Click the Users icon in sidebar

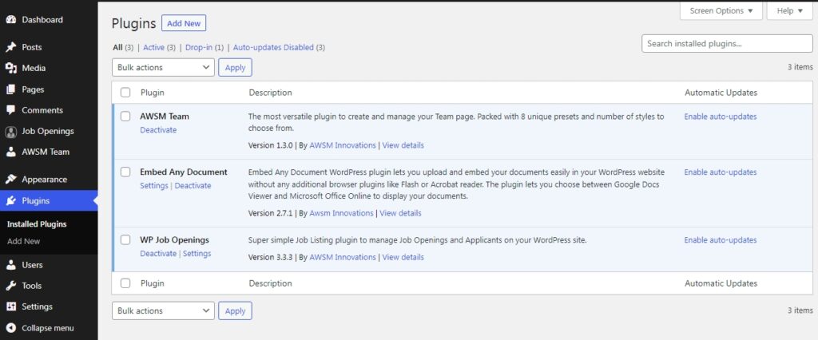click(x=11, y=265)
